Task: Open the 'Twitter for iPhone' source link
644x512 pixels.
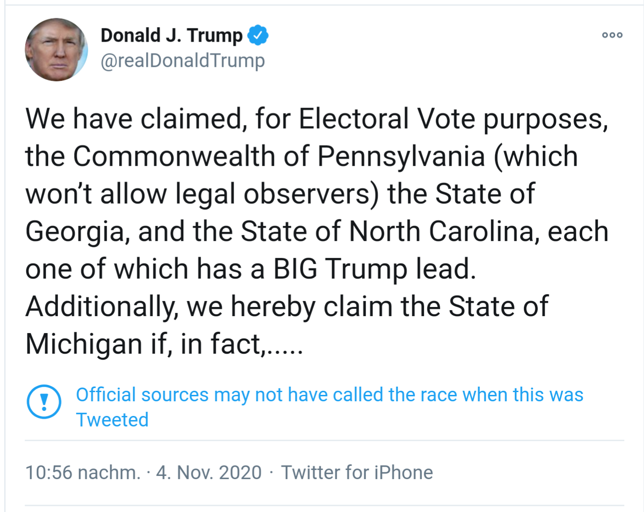Action: [x=357, y=472]
